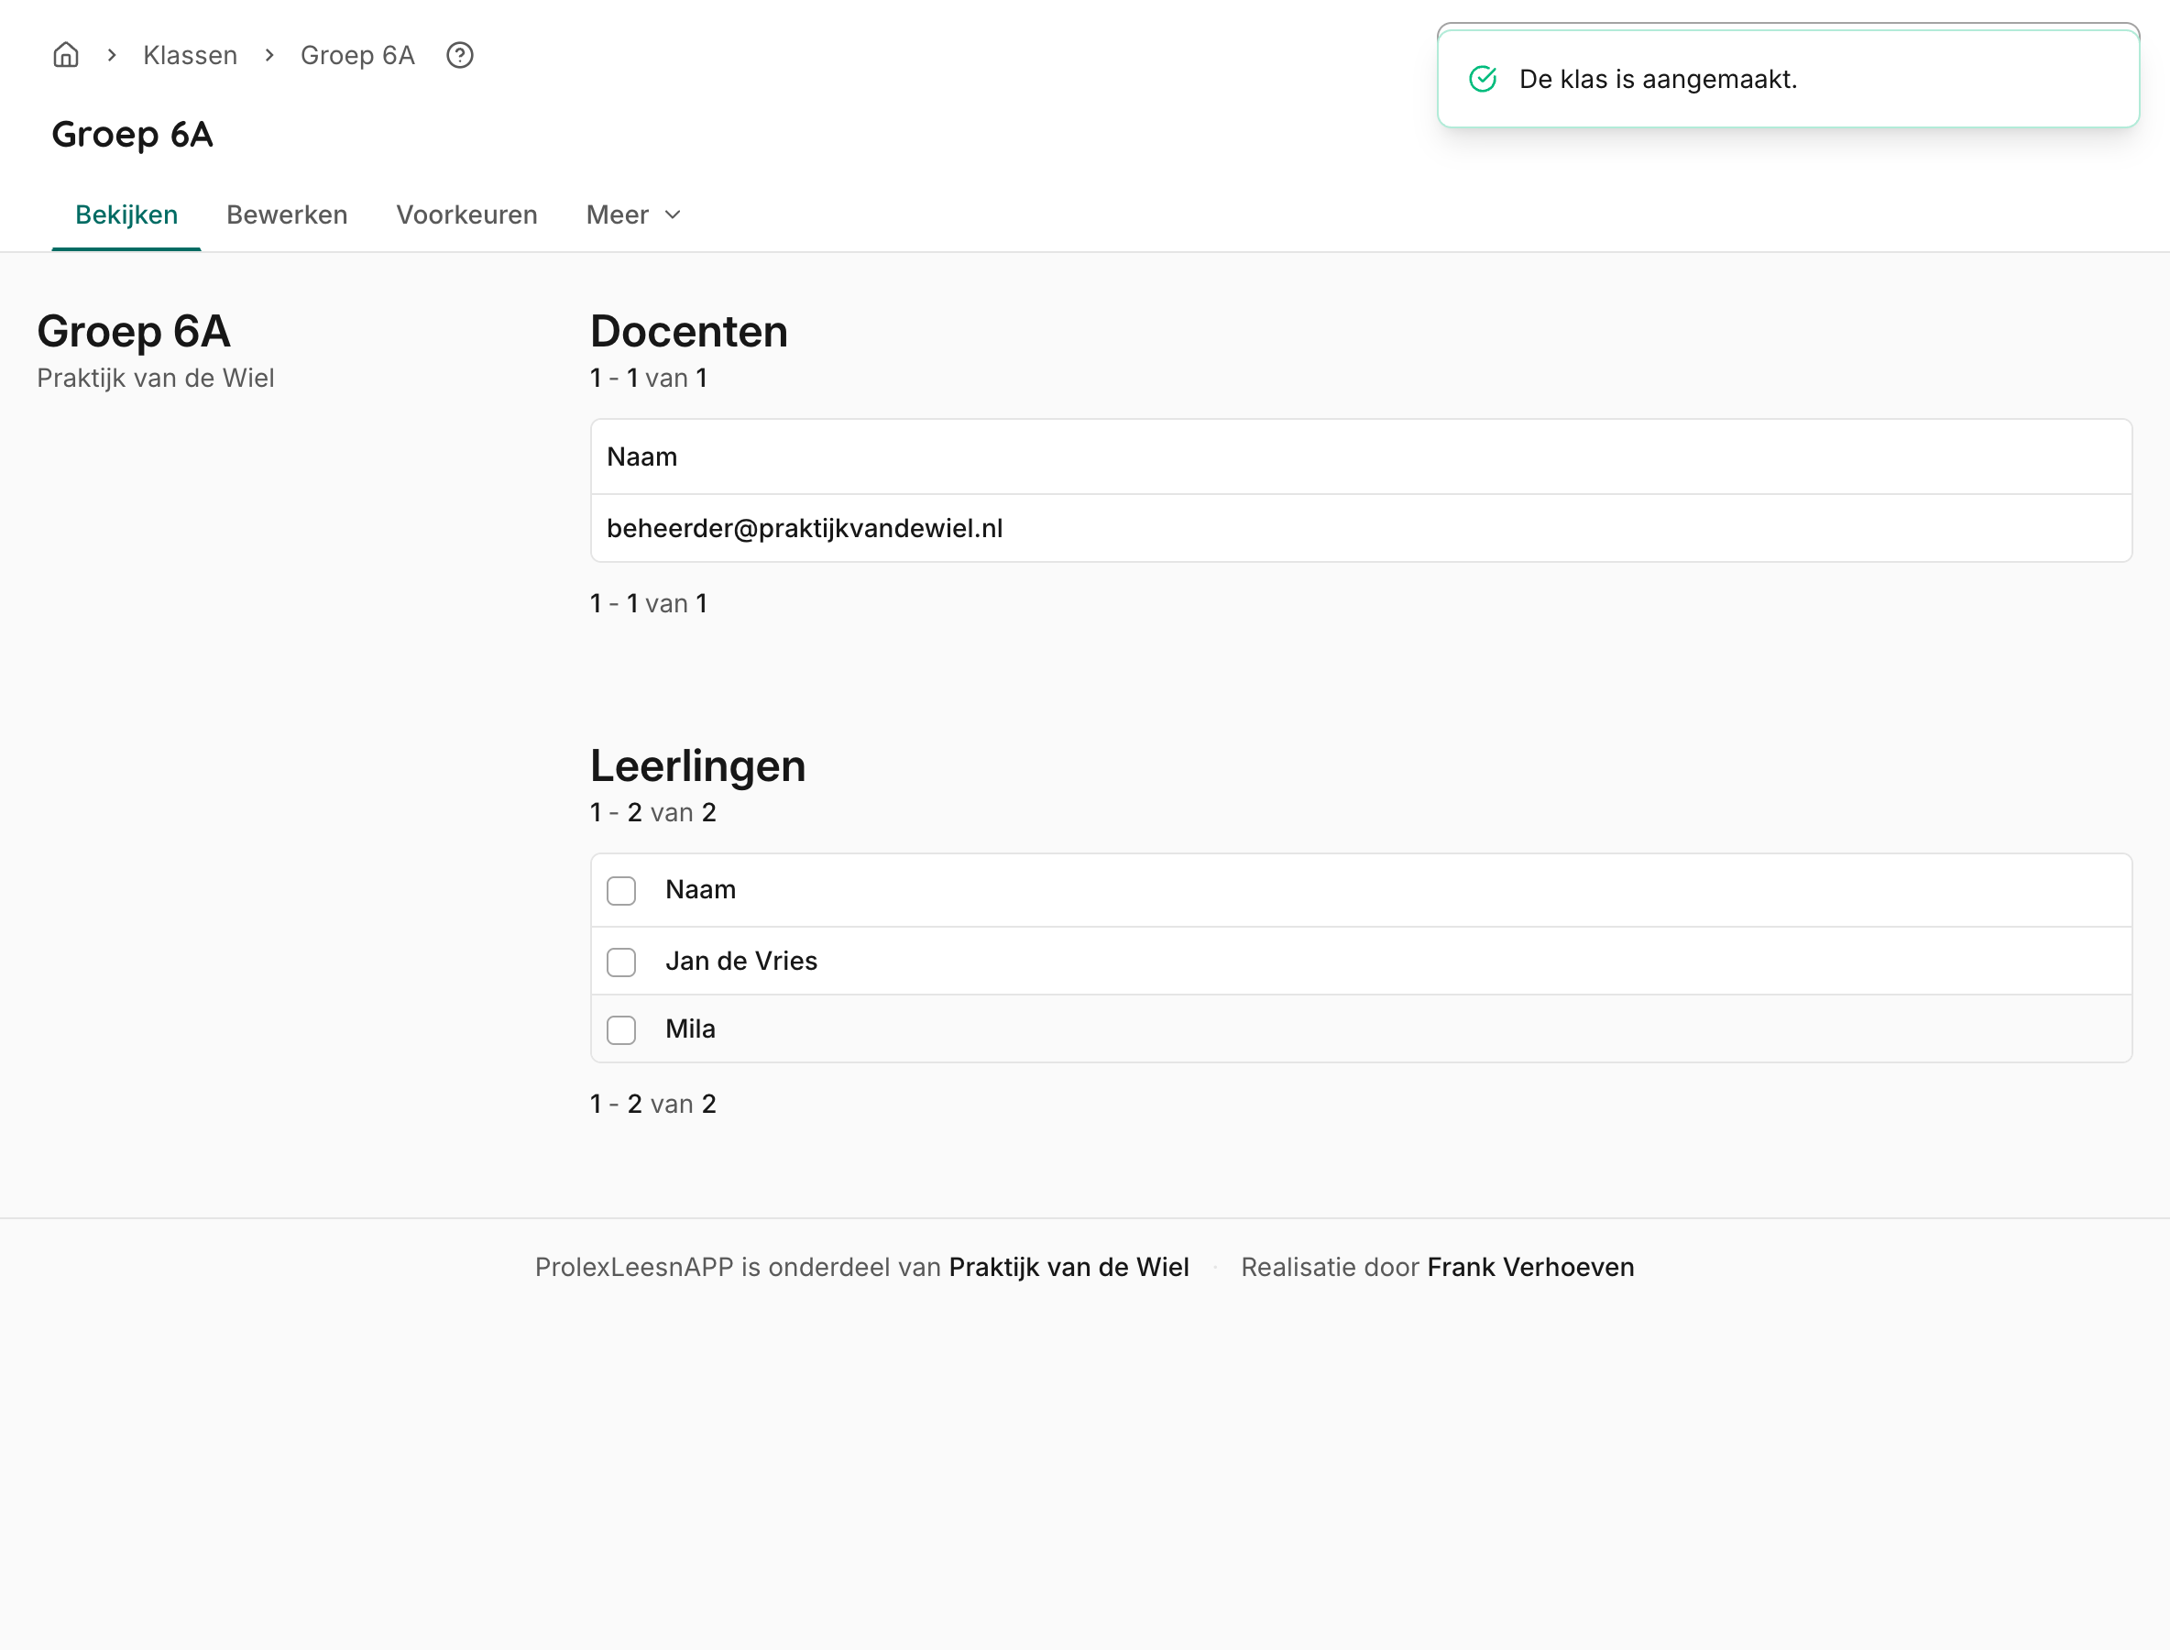Go to the home icon in breadcrumb
Image resolution: width=2170 pixels, height=1650 pixels.
click(66, 55)
